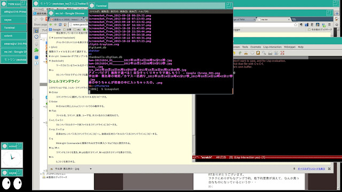342x192 pixels.
Task: Close the Chrome download bar
Action: pos(329,169)
